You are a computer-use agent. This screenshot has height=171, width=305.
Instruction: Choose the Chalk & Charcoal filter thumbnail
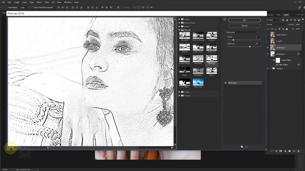[x=198, y=35]
